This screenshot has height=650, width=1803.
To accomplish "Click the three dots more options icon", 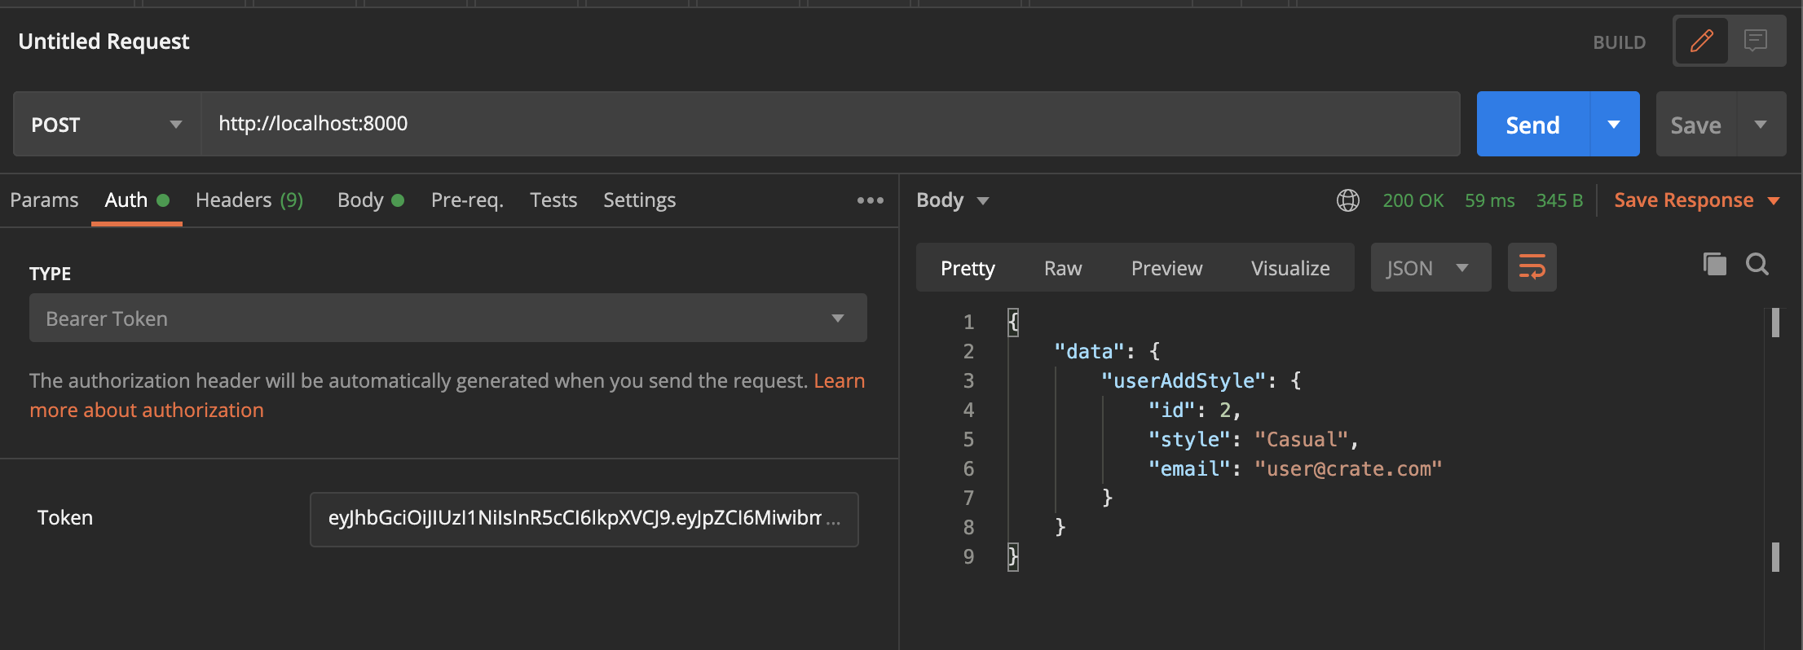I will (x=870, y=200).
